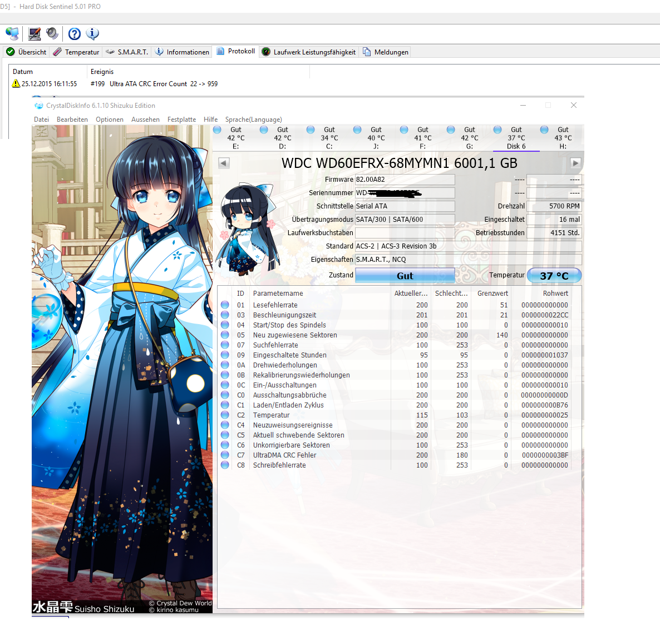Click the Grenzwert column header
The width and height of the screenshot is (660, 626).
coord(492,293)
